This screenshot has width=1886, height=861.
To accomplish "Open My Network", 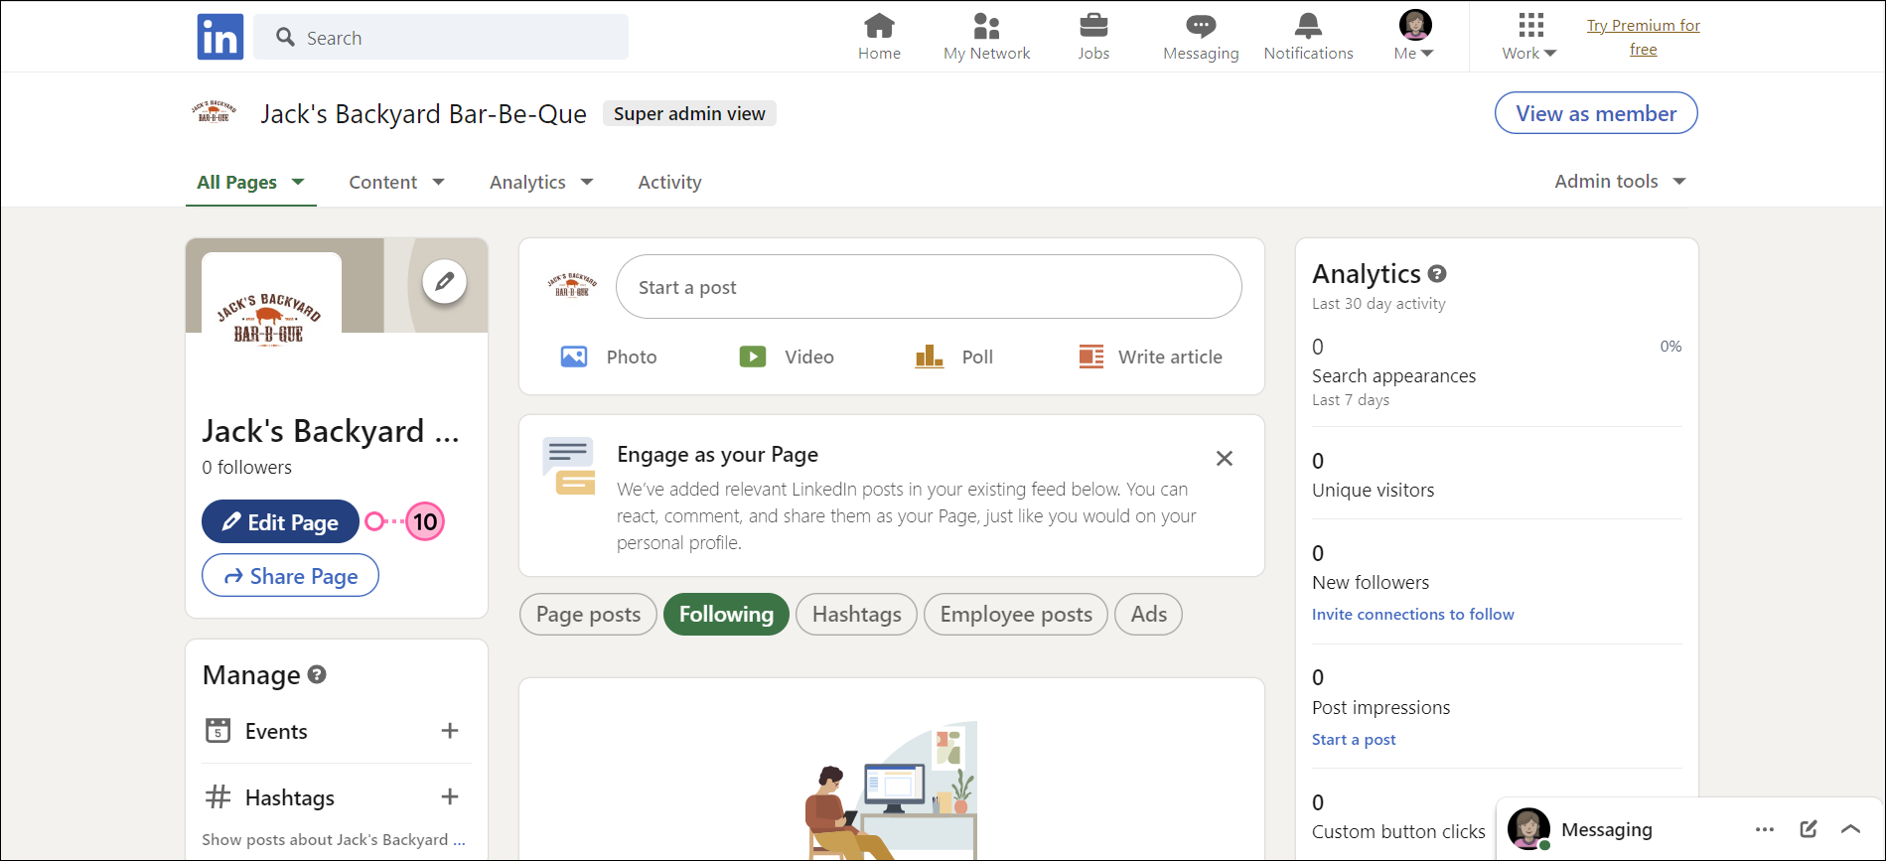I will coord(986,37).
